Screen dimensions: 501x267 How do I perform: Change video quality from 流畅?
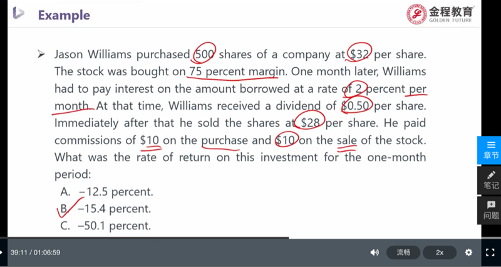click(403, 252)
